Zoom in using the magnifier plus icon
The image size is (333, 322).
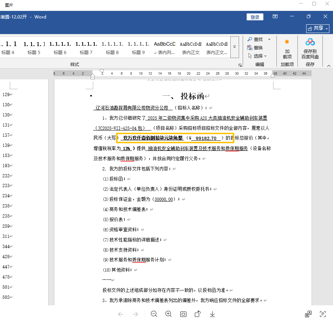tap(168, 314)
